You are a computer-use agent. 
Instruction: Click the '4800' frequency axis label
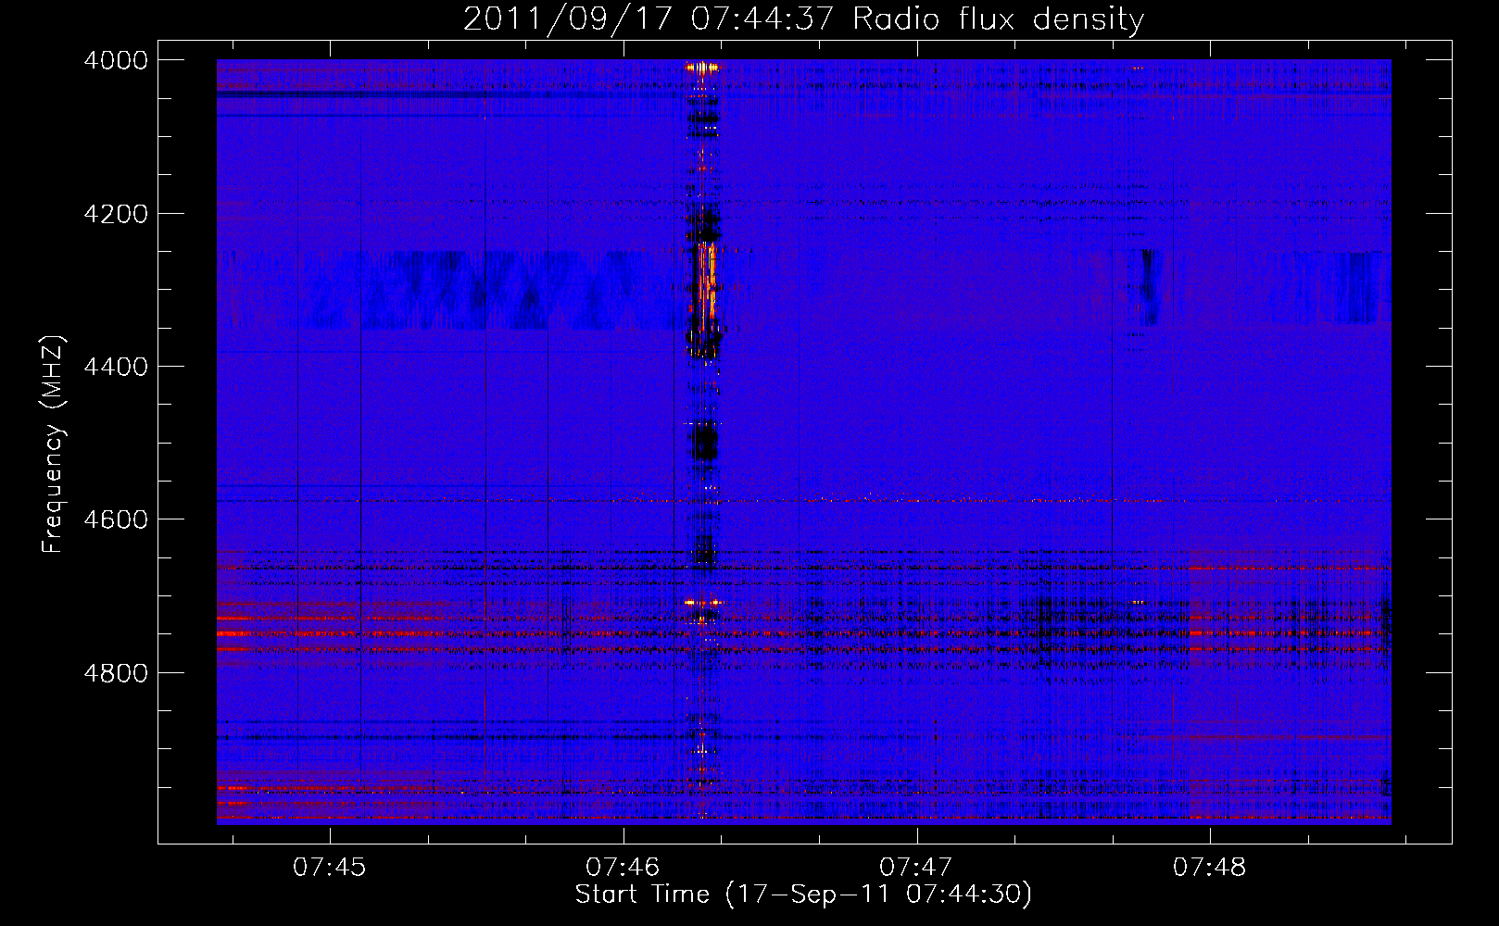[x=116, y=672]
